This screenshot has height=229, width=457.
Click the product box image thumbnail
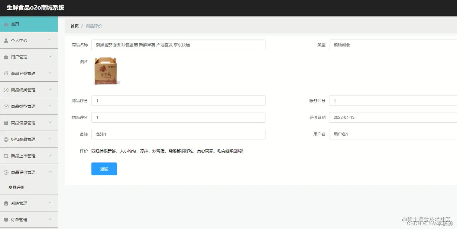pyautogui.click(x=106, y=71)
